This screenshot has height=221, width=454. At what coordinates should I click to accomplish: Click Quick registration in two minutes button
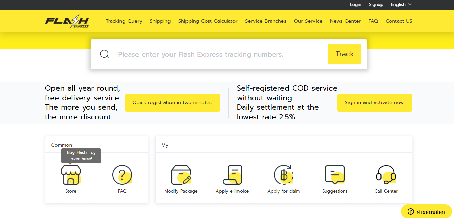(x=173, y=103)
